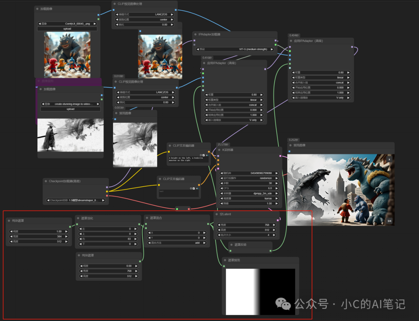The image size is (419, 321).
Task: Click 降噪 1.00 value in K采样器
Action: point(249,204)
